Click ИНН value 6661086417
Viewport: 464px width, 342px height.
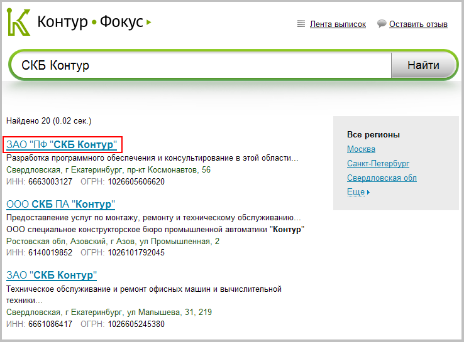click(50, 324)
